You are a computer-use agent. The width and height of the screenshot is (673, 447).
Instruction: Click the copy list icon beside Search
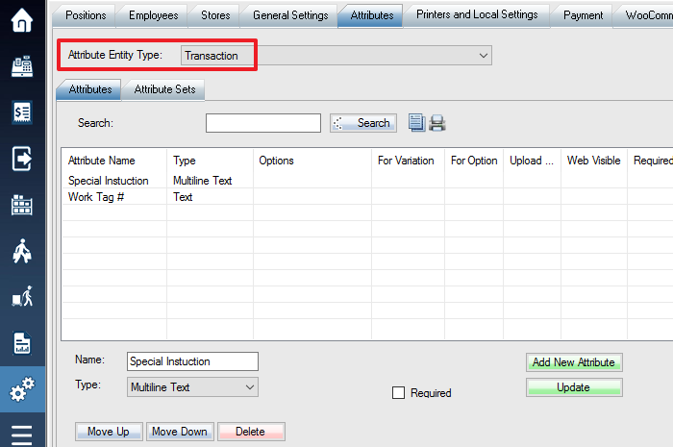[416, 123]
